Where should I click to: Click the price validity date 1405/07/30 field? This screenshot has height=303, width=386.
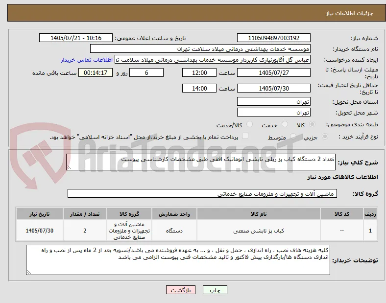(x=274, y=88)
